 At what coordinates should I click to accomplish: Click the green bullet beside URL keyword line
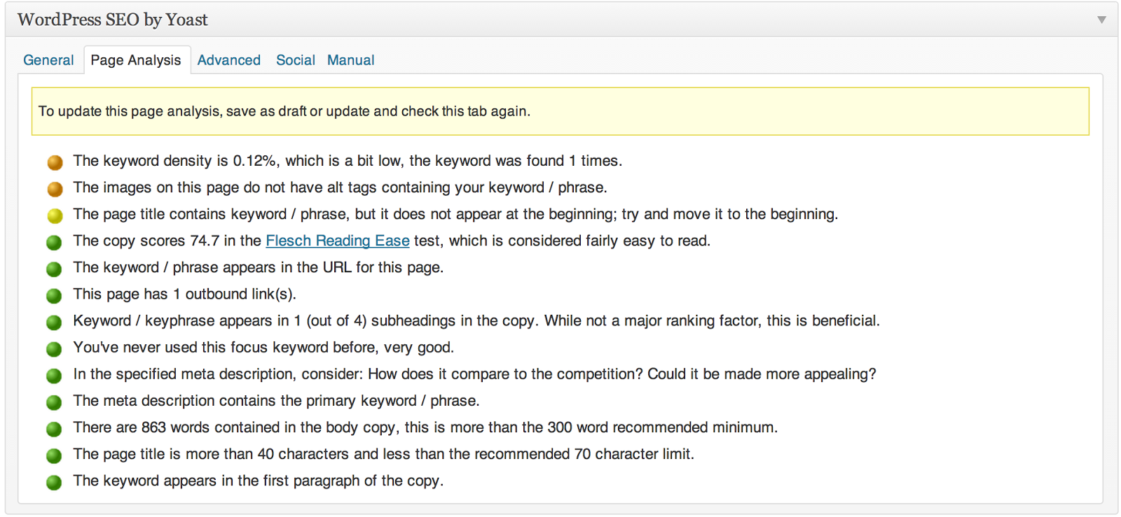pos(54,269)
